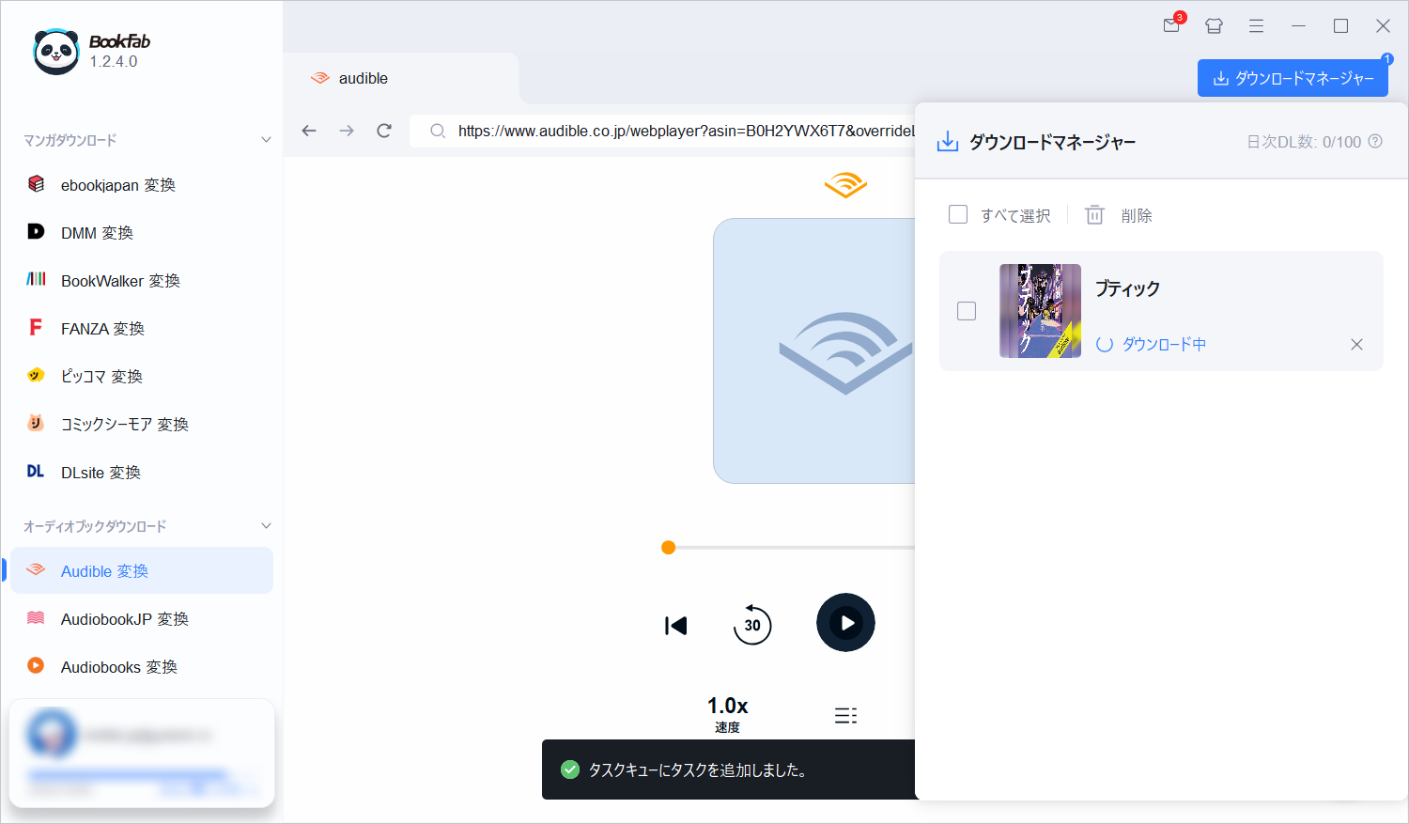Cancel the ブティック download with X
Image resolution: width=1409 pixels, height=824 pixels.
1356,344
